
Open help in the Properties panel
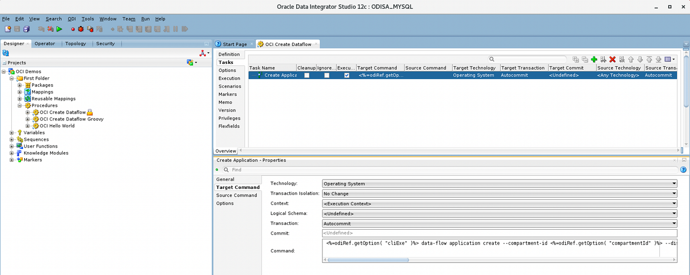pos(683,170)
